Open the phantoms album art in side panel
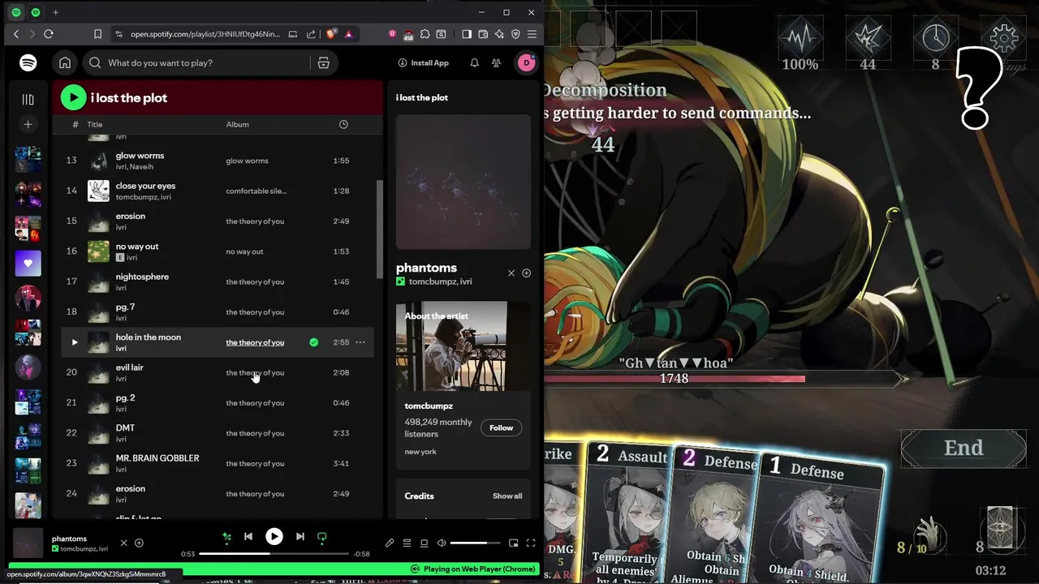Viewport: 1039px width, 584px height. 463,182
